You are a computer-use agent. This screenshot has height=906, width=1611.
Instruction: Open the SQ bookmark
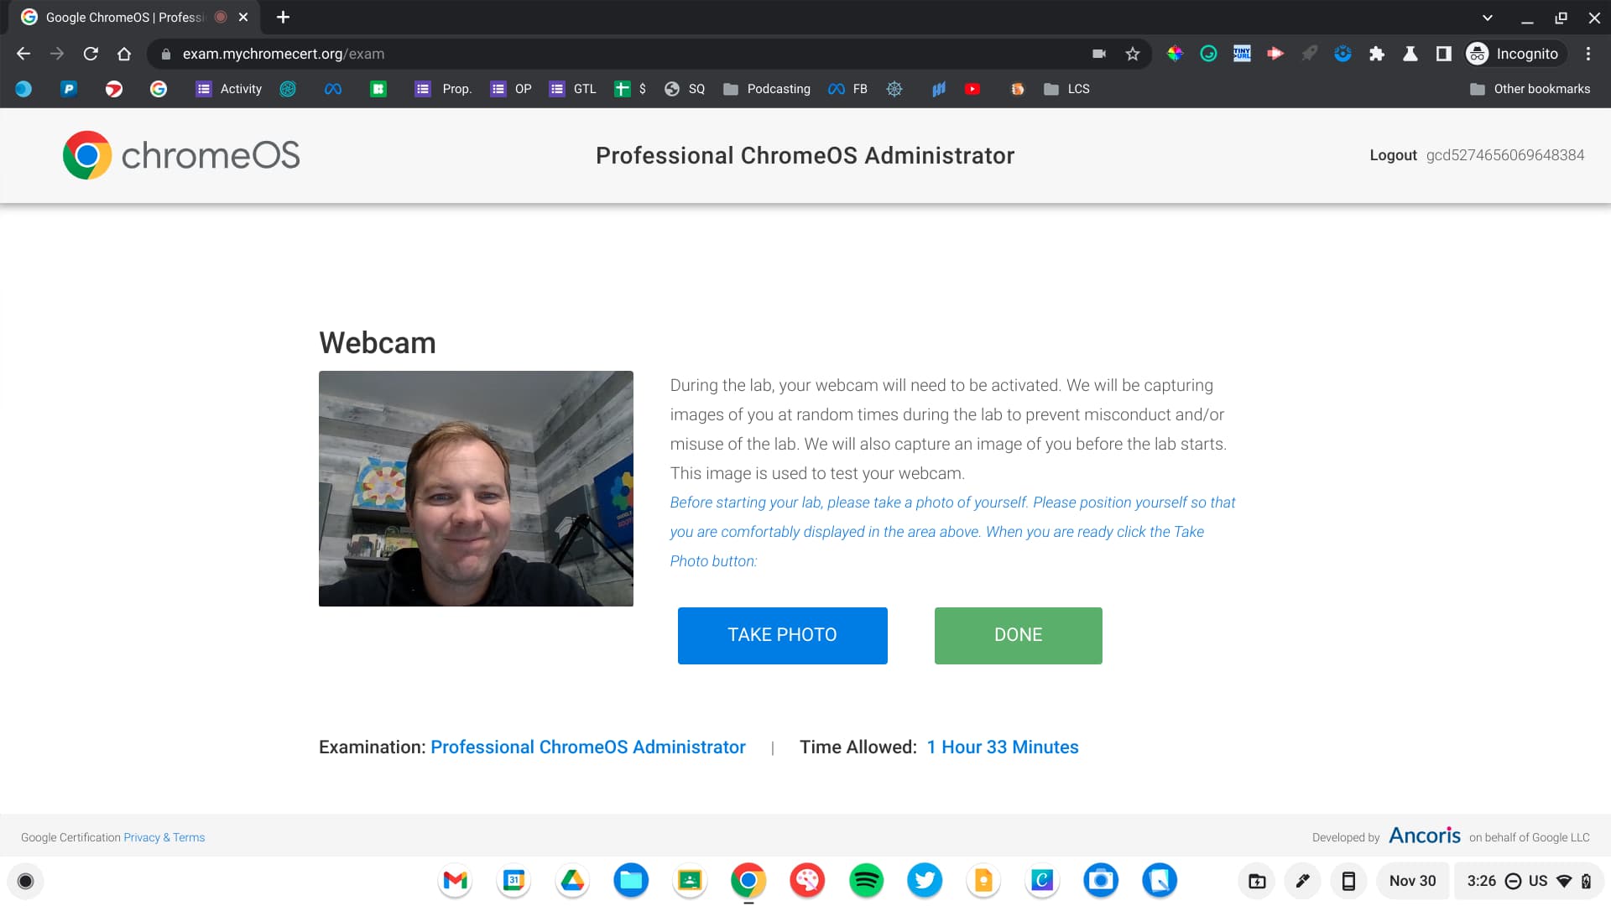pos(685,89)
